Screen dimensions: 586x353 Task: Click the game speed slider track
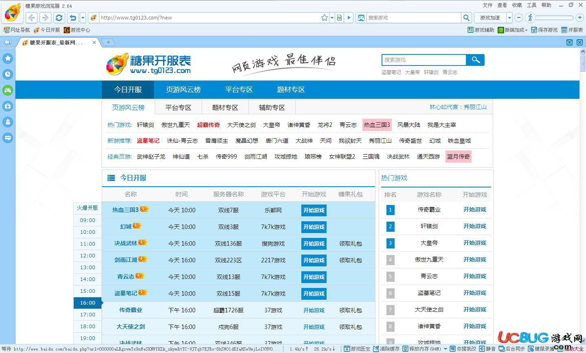coord(555,17)
